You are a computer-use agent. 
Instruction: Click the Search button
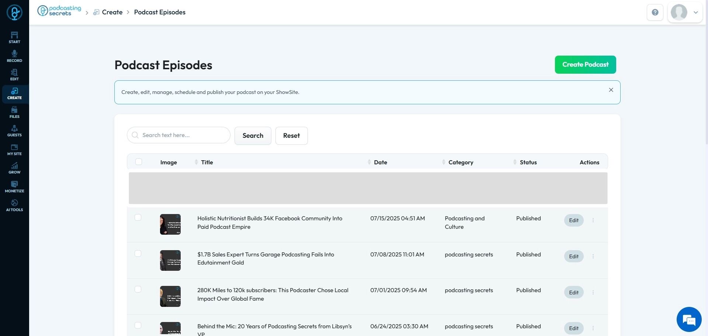(x=253, y=136)
